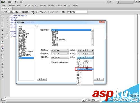Viewport: 140px width, 103px height.
Task: Click the Collapse Full Tag icon
Action: pos(3,24)
